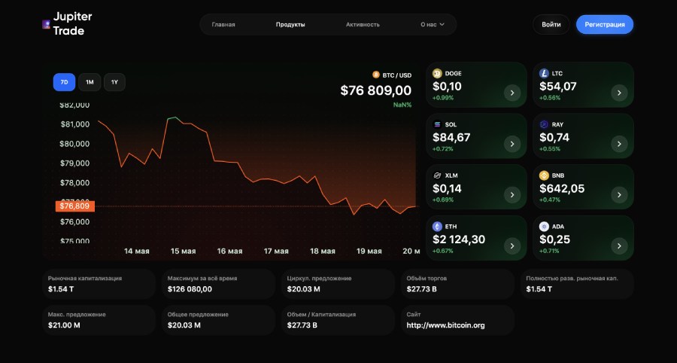677x363 pixels.
Task: Click the BNB coin icon
Action: (544, 175)
